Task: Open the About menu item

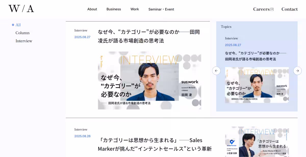Action: point(92,9)
